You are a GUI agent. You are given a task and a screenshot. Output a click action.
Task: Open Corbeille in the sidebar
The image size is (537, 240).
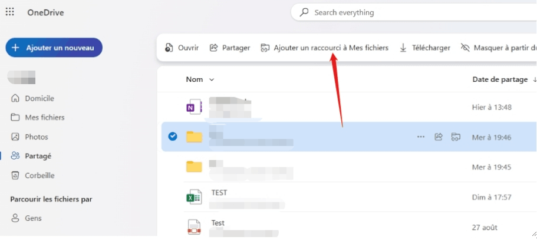(33, 175)
